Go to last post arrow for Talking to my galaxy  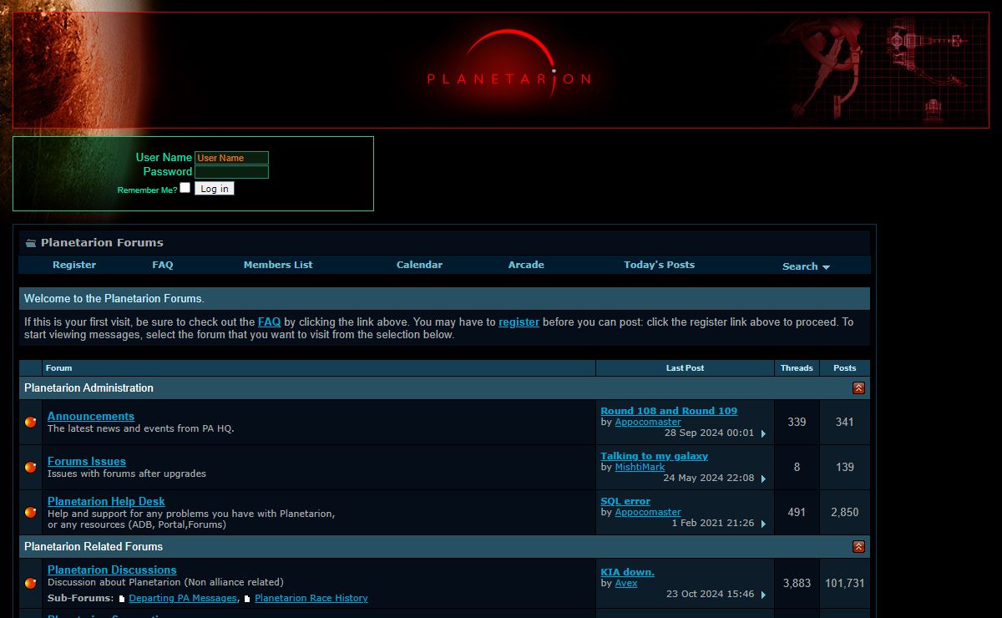pos(763,479)
